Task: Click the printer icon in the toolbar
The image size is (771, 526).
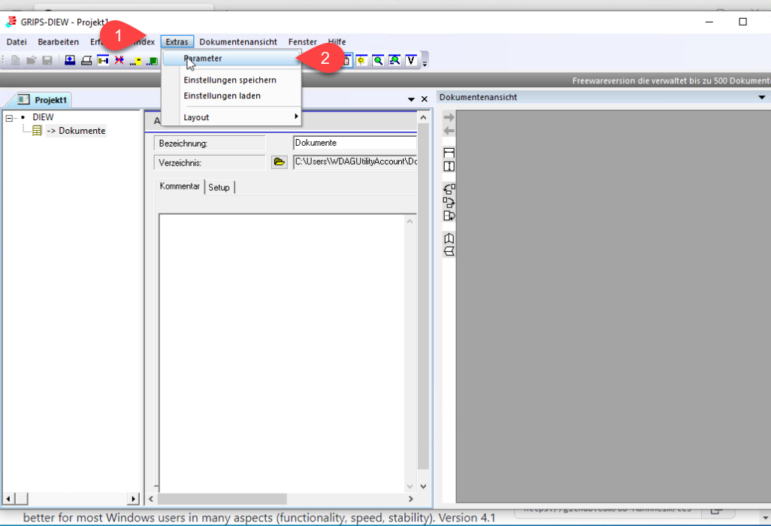Action: coord(86,61)
